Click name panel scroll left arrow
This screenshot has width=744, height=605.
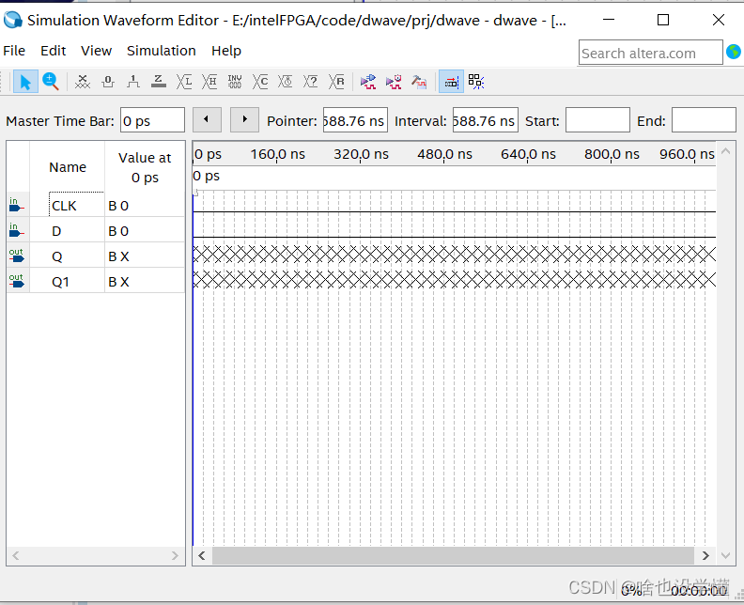[16, 555]
